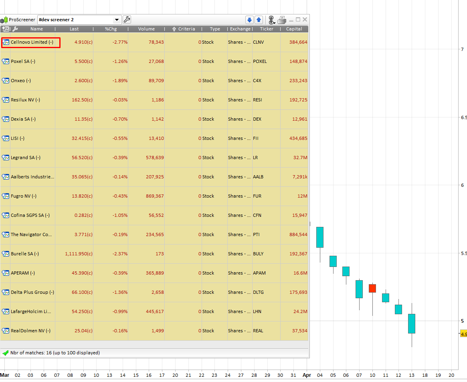
Task: Open chart icon for Cofina SGPS SA row
Action: [x=6, y=215]
